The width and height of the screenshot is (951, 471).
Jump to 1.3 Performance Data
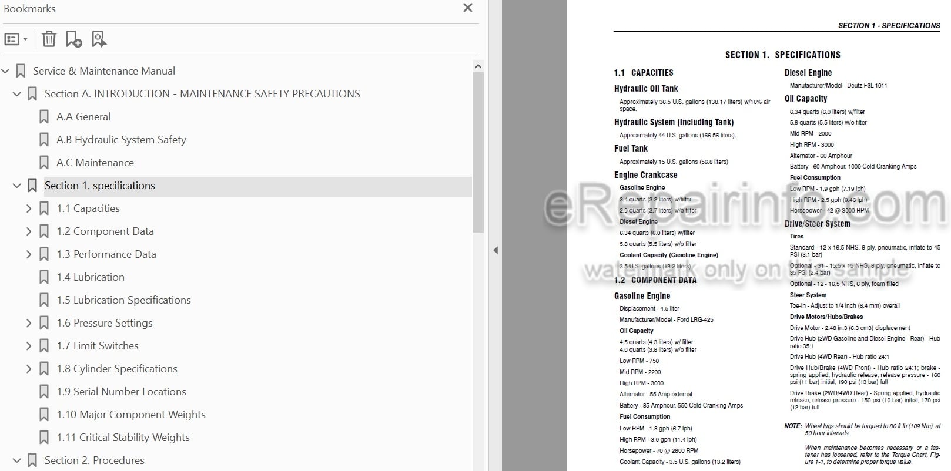pyautogui.click(x=106, y=254)
